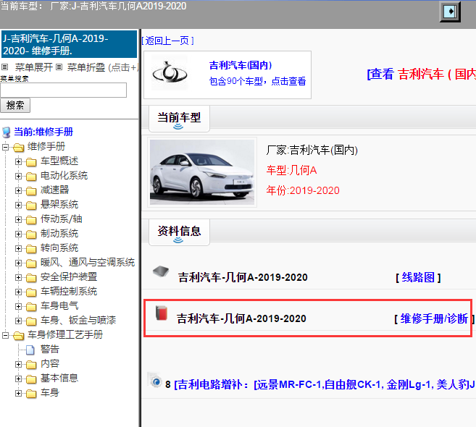Click the 返回上一页 link
The height and width of the screenshot is (427, 476).
tap(167, 41)
